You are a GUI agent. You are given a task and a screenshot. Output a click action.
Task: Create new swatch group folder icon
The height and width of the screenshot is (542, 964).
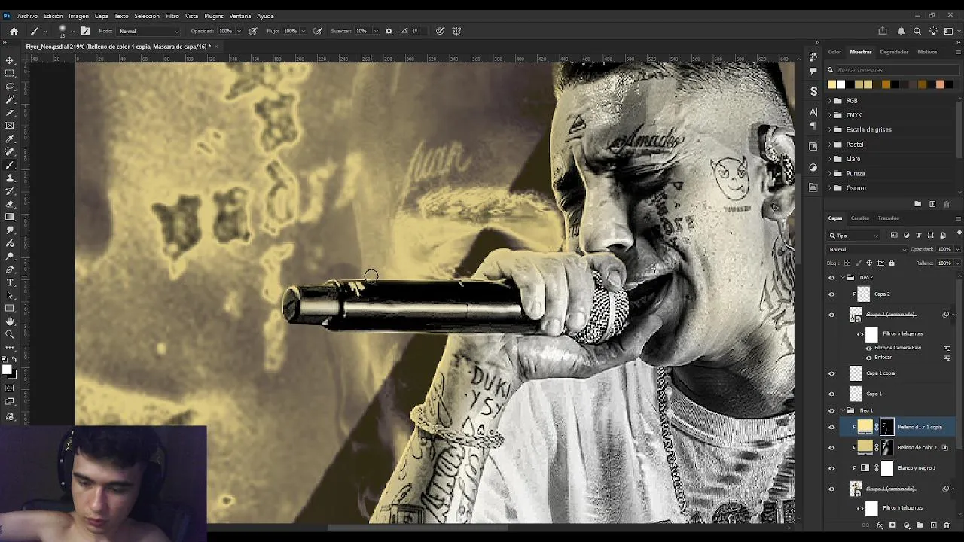[917, 204]
